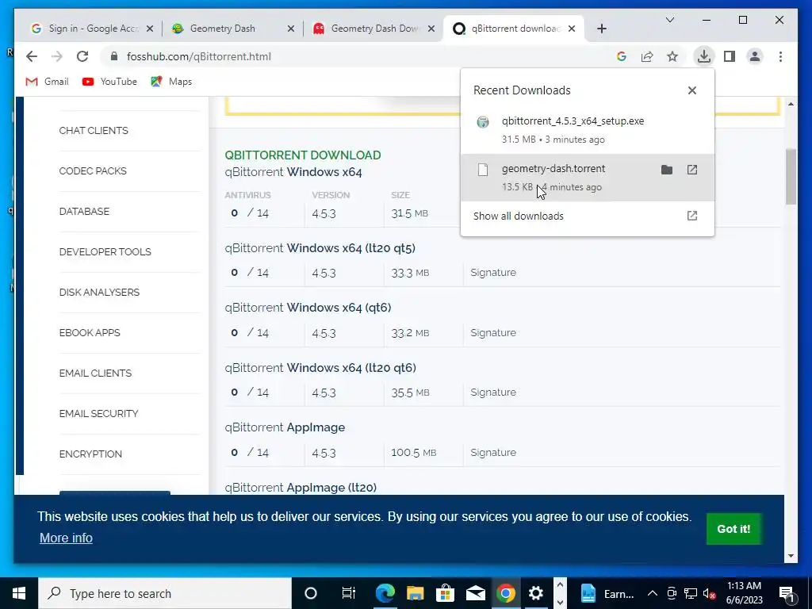Close the Sign in Google tab
The image size is (812, 609).
point(150,29)
